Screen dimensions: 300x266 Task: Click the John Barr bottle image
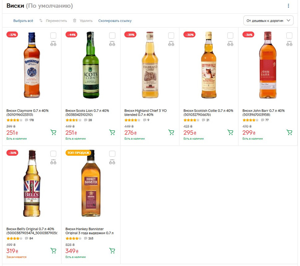(268, 65)
